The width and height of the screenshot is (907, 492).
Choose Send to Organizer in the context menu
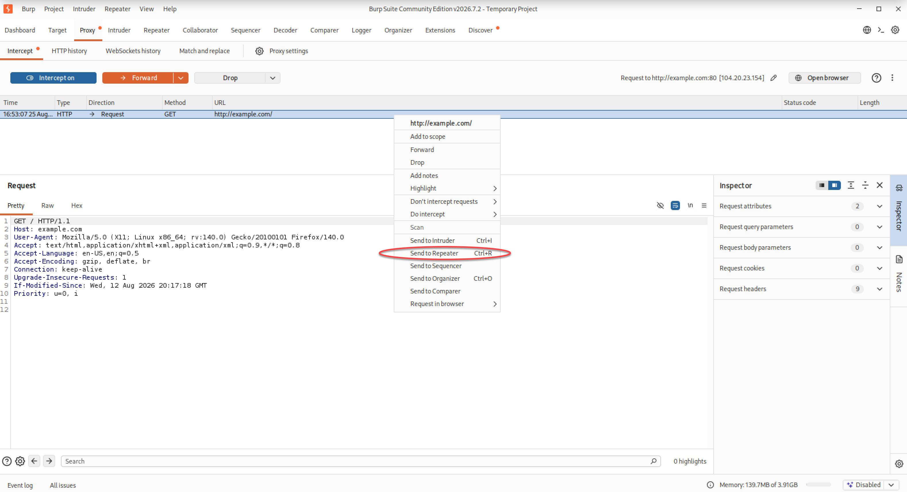pos(447,278)
